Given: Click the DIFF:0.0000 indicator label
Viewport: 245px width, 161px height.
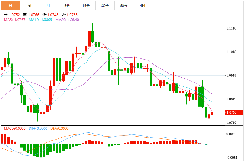Looking at the screenshot, I should click(x=38, y=128).
